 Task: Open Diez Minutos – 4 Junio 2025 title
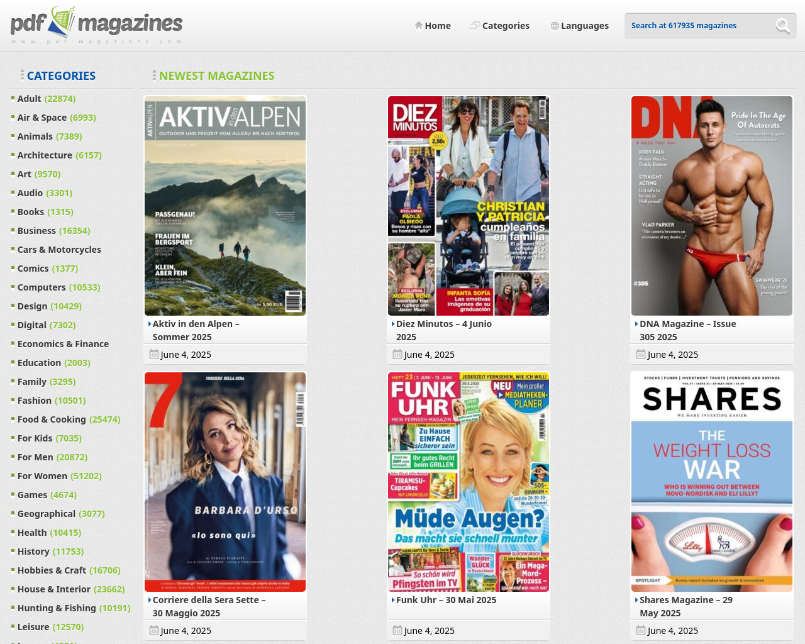[x=444, y=330]
